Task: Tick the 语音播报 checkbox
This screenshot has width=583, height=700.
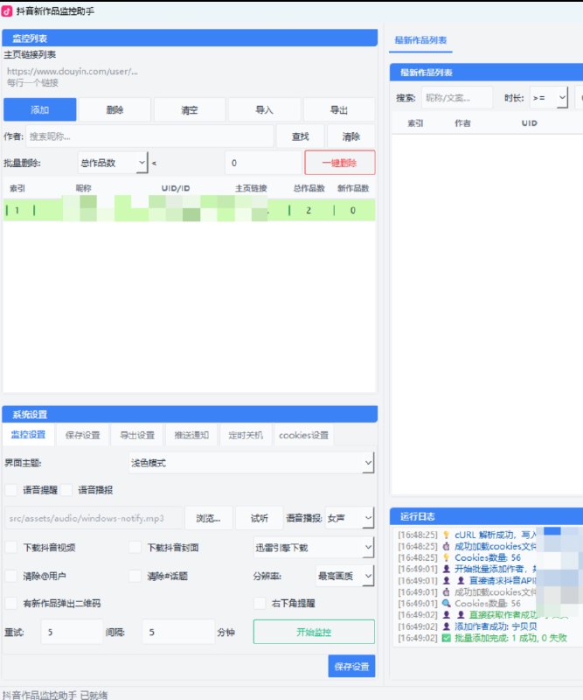Action: tap(66, 490)
